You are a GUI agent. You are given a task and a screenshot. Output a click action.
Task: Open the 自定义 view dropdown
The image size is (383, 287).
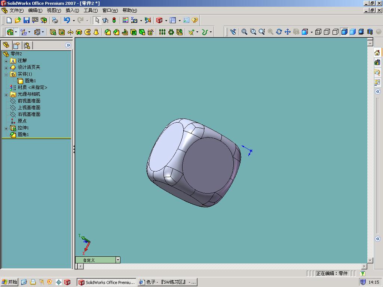point(118,260)
